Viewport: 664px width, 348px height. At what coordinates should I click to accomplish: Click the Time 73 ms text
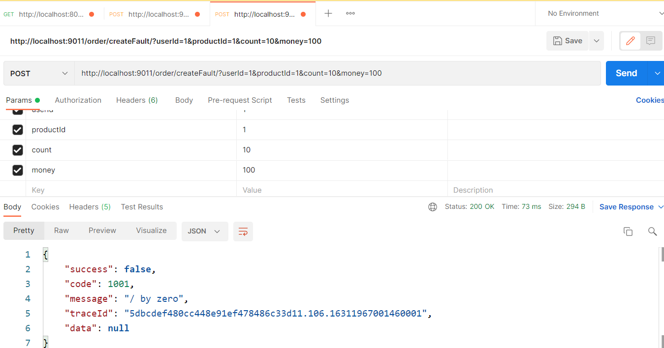(521, 207)
